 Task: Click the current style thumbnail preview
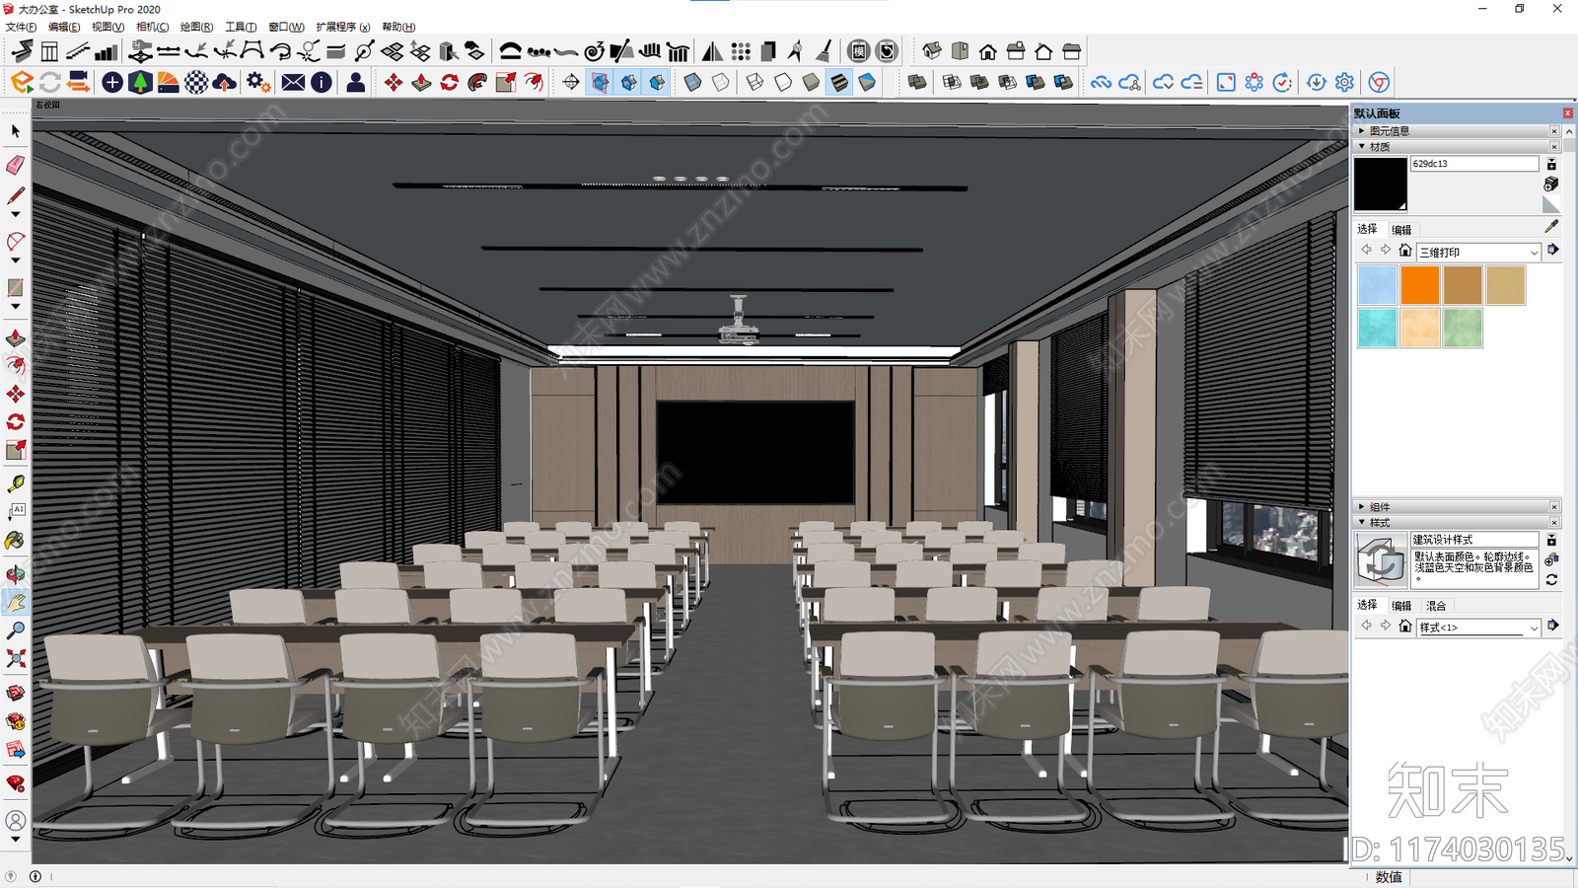click(x=1381, y=559)
